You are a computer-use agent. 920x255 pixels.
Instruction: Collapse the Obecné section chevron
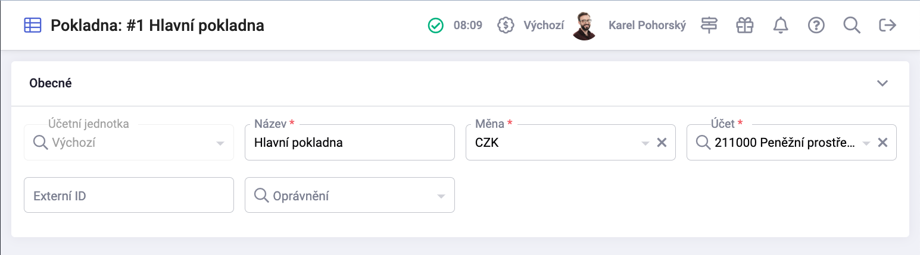pos(882,83)
